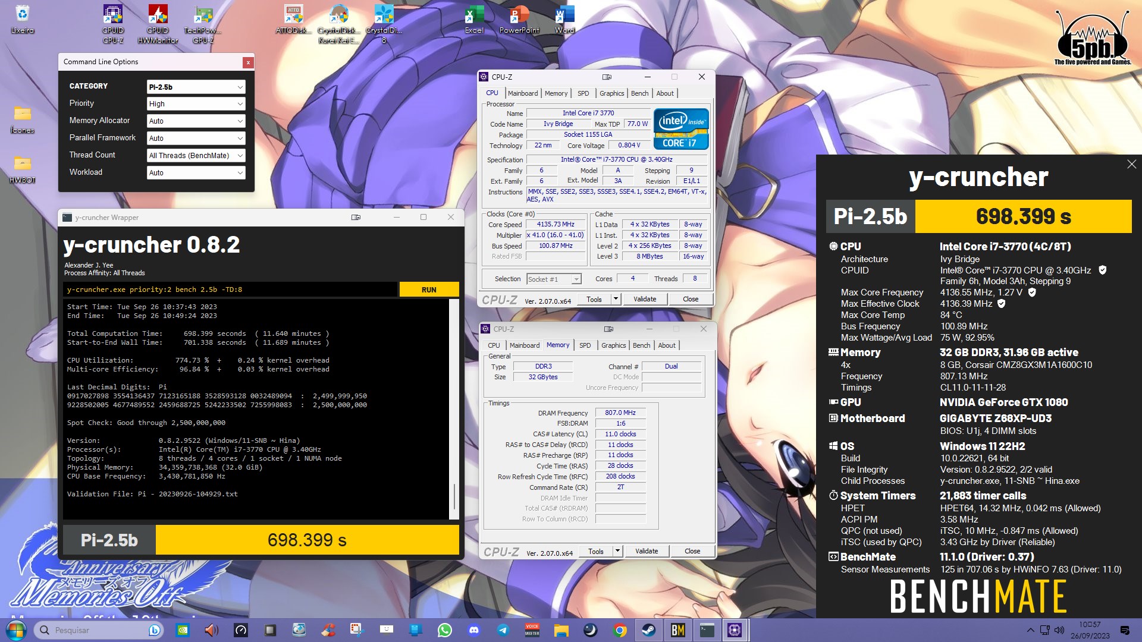The height and width of the screenshot is (642, 1142).
Task: Open the CPUID HWMonitor desktop shortcut
Action: pyautogui.click(x=158, y=24)
